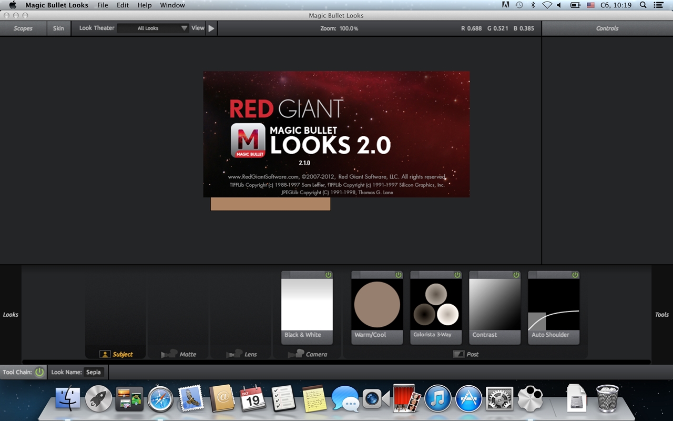Click the Look Theater label

97,28
